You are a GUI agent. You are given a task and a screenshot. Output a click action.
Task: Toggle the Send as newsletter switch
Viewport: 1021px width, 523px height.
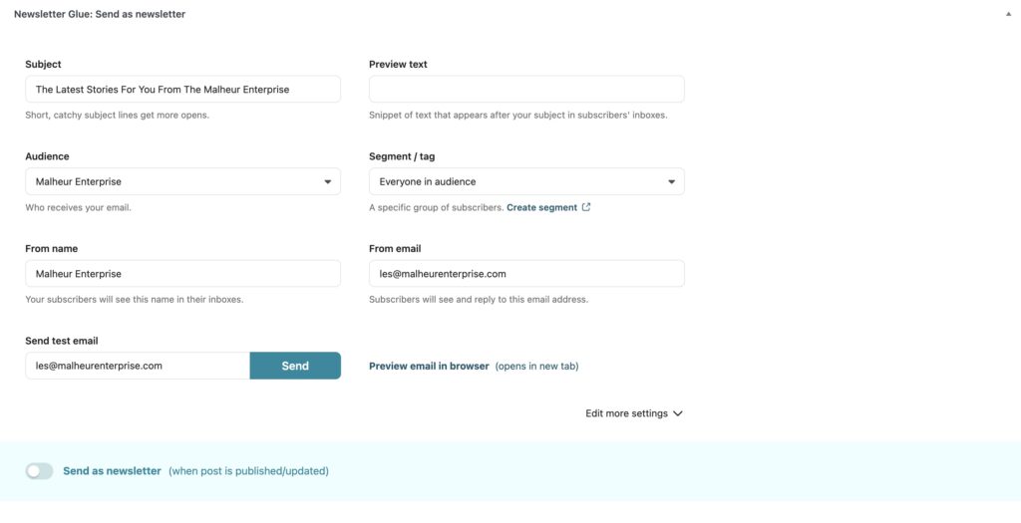click(39, 471)
